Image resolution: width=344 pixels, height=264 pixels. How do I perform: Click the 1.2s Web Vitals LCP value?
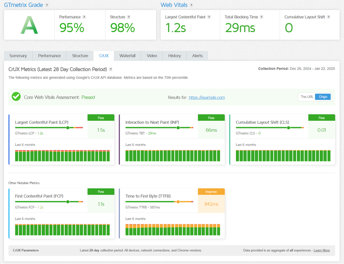pyautogui.click(x=176, y=28)
